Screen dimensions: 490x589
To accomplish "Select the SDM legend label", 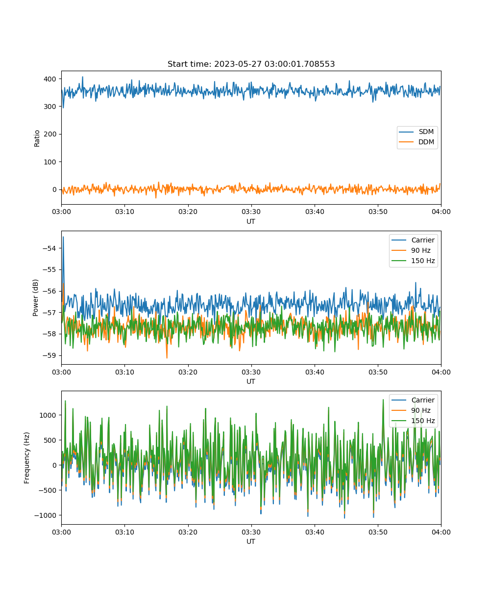I will pos(426,132).
